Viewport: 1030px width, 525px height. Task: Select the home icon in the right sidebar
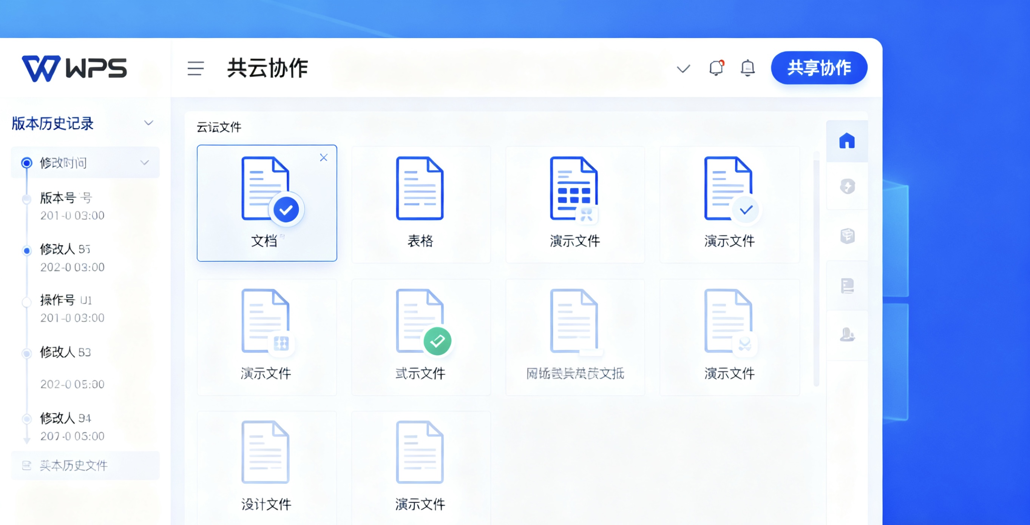click(x=847, y=141)
